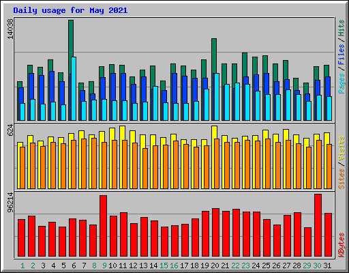Screen dimensions: 349x273
Task: Select day 16 on the x-axis
Action: pos(174,265)
